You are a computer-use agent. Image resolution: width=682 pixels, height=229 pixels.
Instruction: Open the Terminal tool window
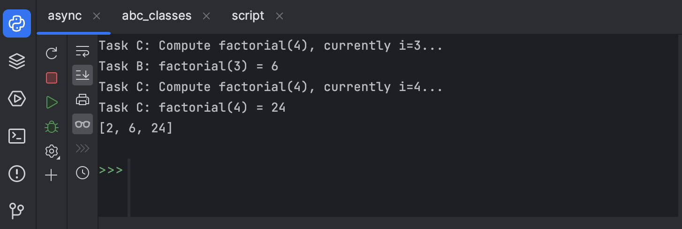point(17,136)
